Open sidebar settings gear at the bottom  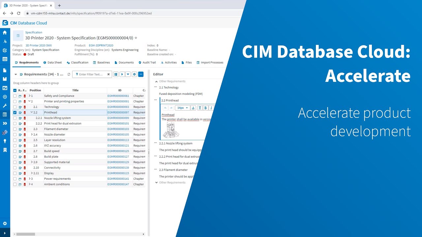(x=5, y=224)
